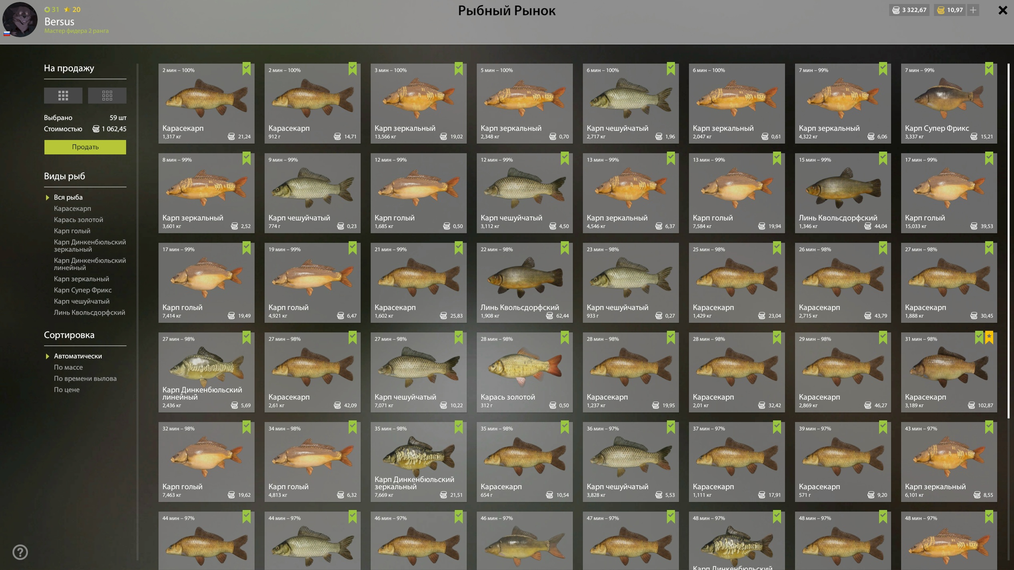Open the Bersus player avatar

click(20, 20)
